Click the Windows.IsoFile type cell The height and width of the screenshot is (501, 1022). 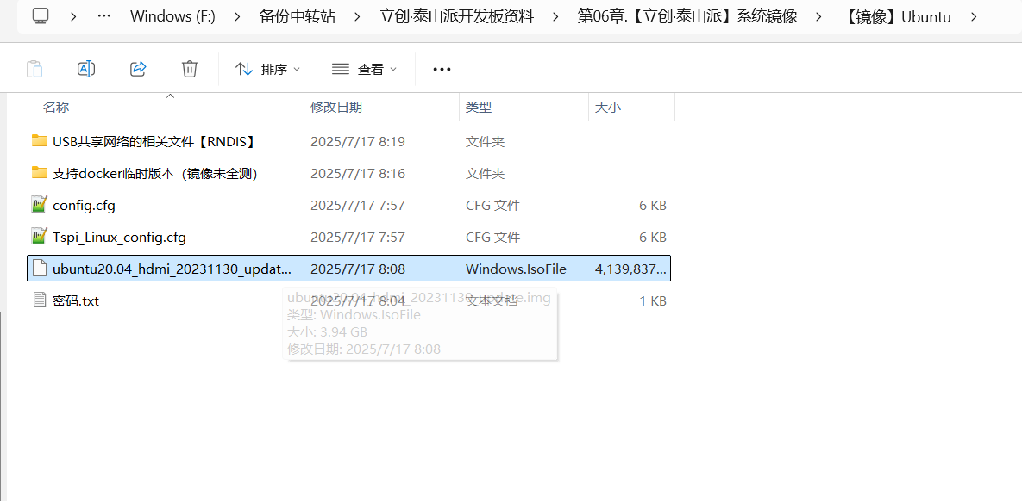pyautogui.click(x=516, y=269)
